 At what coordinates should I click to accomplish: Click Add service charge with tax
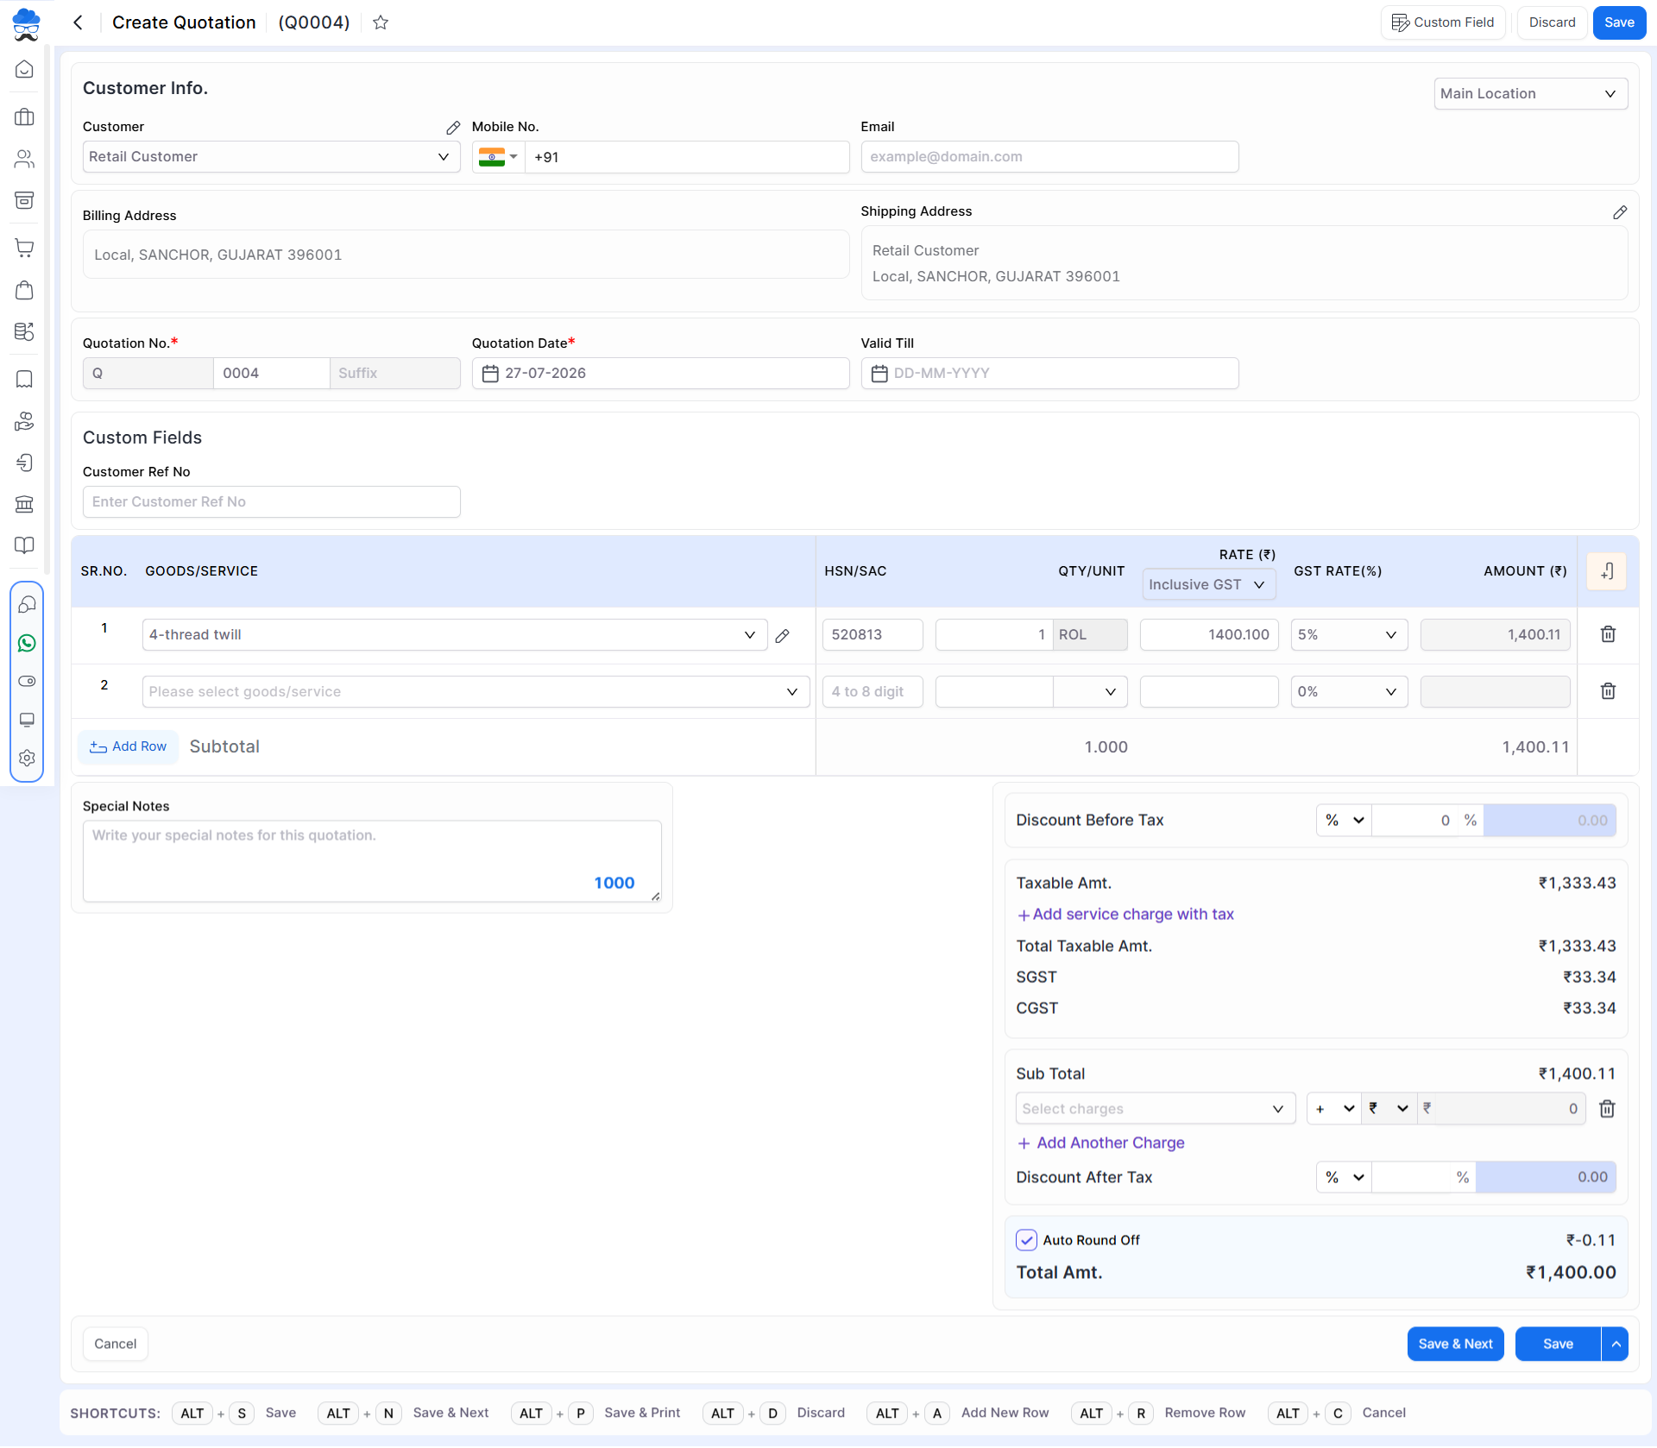coord(1125,915)
